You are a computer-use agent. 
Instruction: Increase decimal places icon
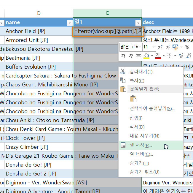181,56
